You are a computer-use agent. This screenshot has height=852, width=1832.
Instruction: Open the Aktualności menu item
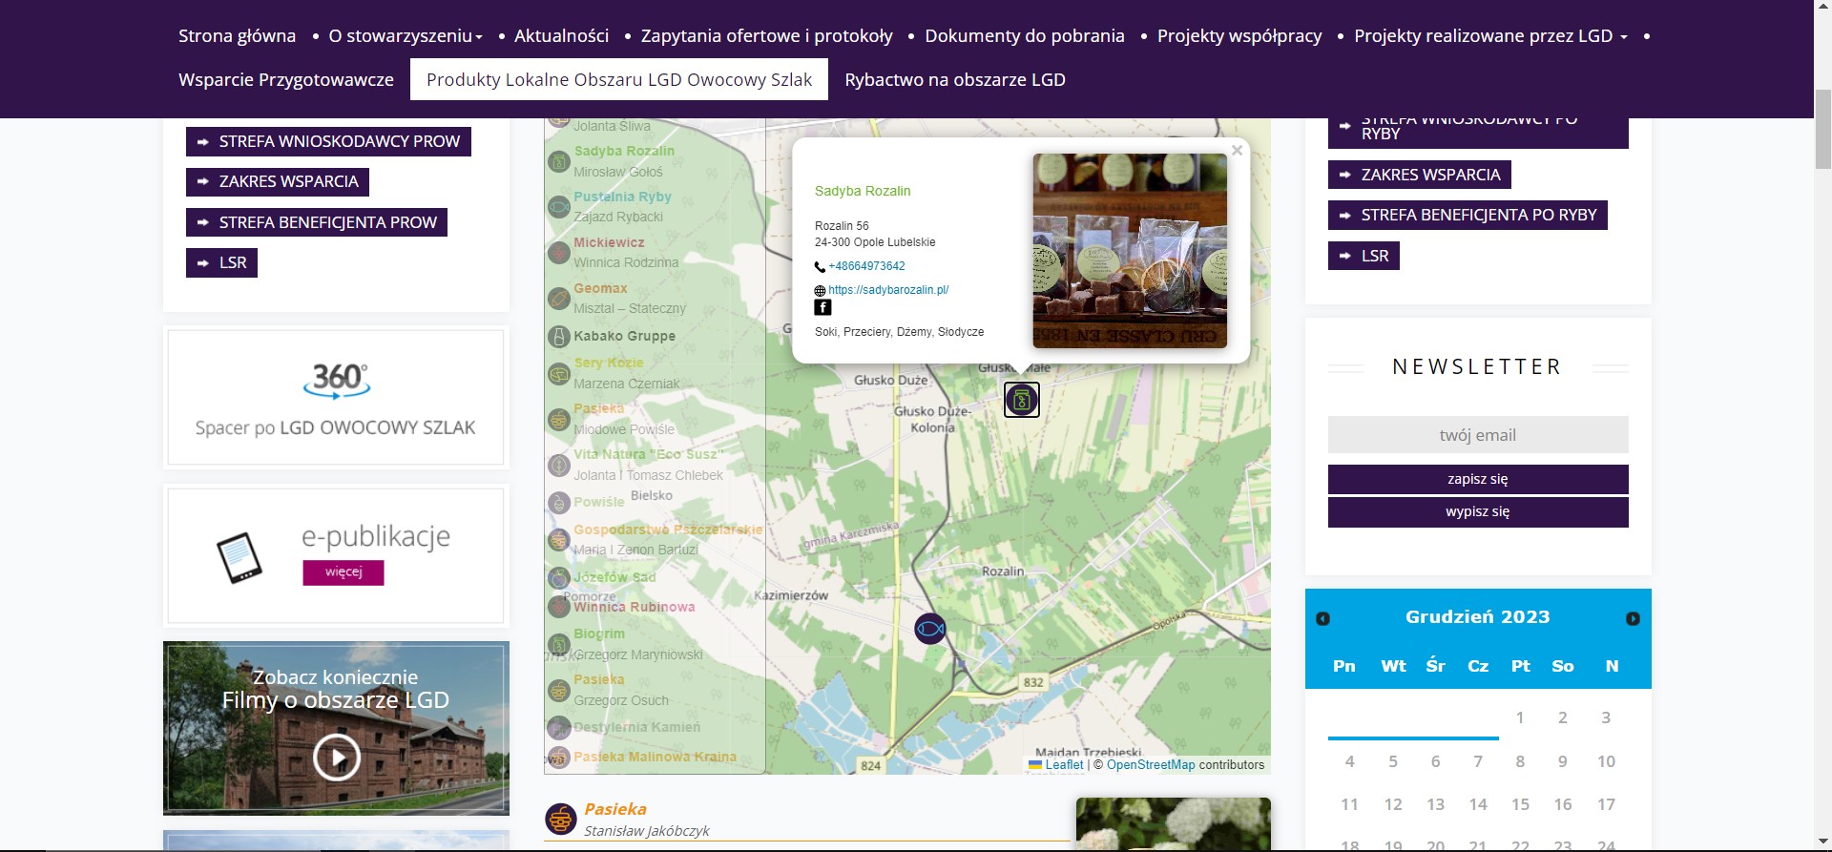tap(561, 36)
